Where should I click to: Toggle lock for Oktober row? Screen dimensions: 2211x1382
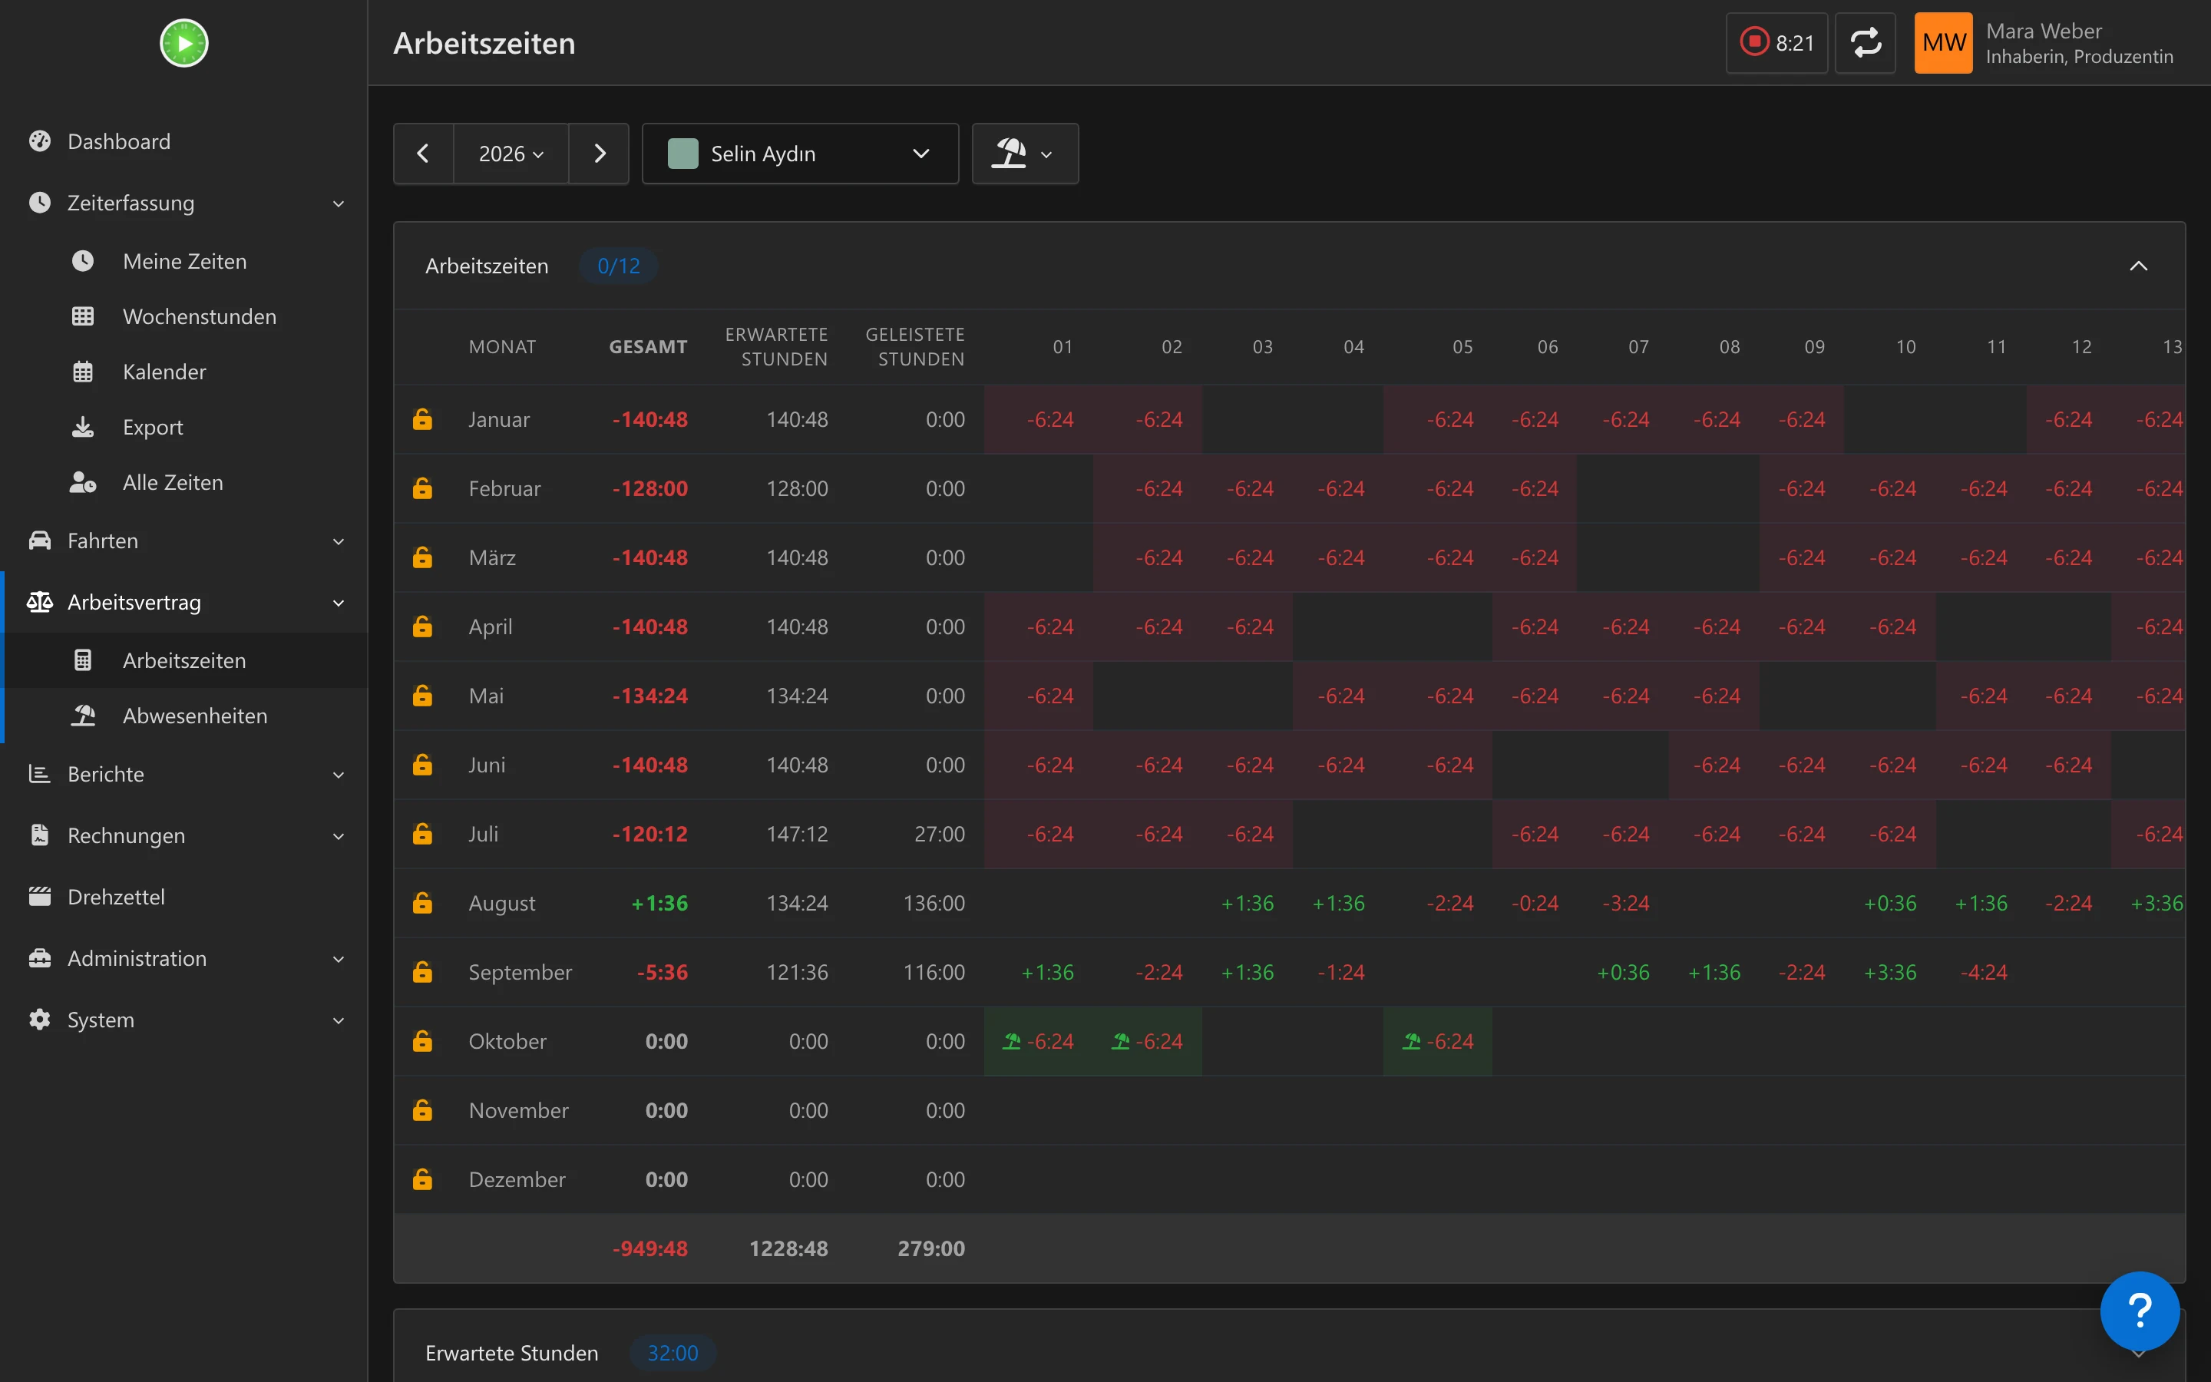pos(422,1041)
